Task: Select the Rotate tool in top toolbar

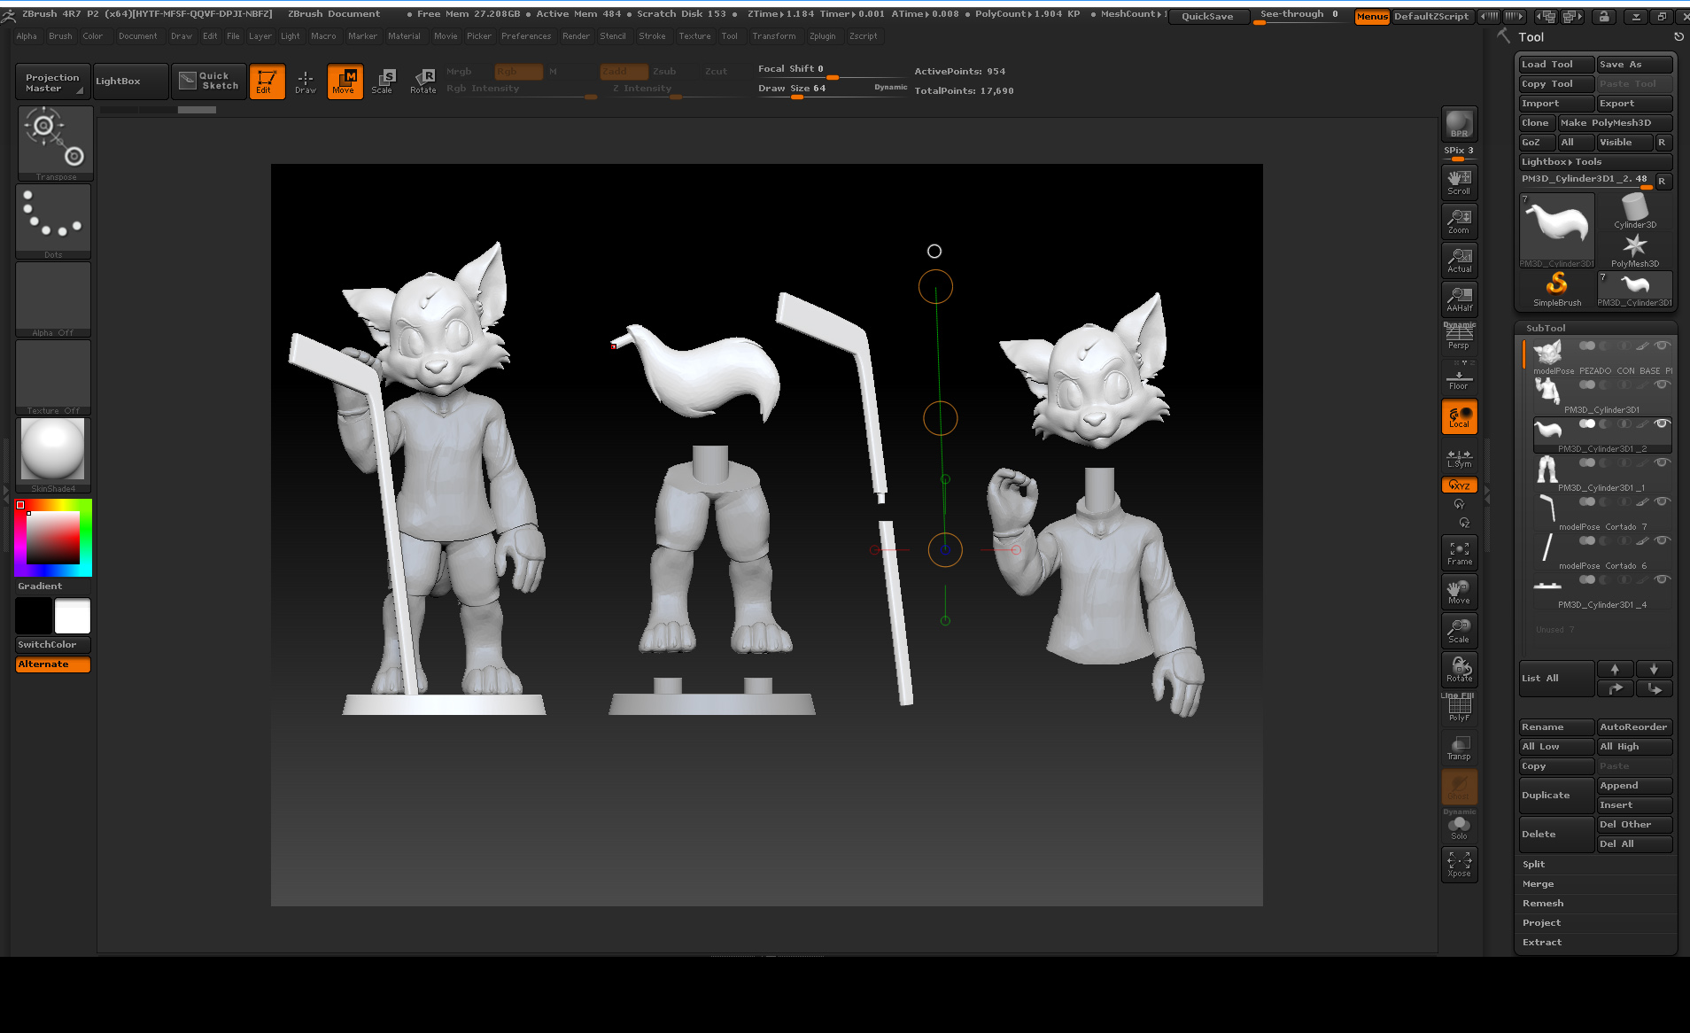Action: [422, 81]
